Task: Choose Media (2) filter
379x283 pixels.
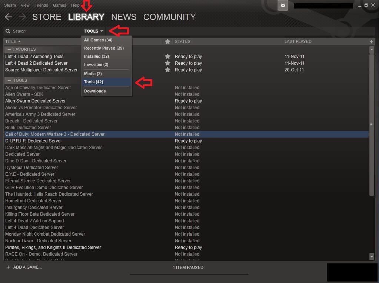Action: (107, 74)
